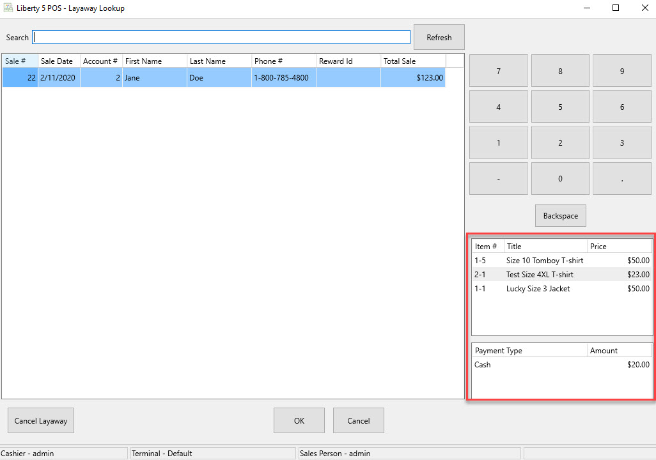Screen dimensions: 656x460
Task: Select the Lucky Size 3 Jacket item
Action: click(562, 289)
